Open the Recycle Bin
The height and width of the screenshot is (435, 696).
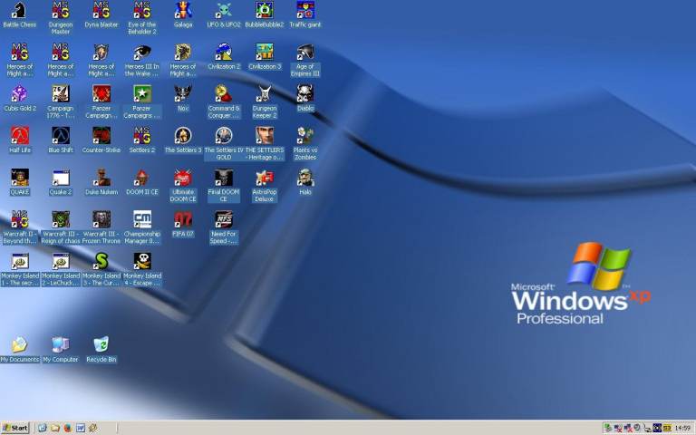pyautogui.click(x=101, y=345)
